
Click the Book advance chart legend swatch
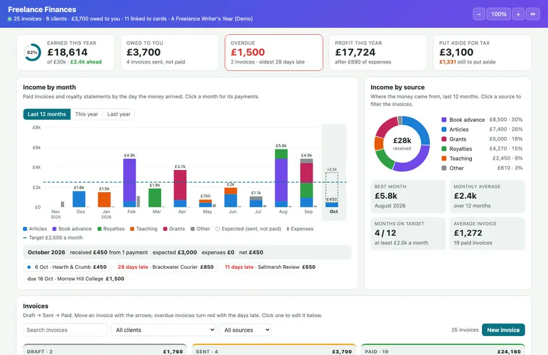point(55,229)
